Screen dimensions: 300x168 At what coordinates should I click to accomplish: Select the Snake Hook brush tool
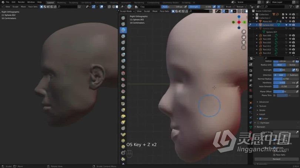tap(123, 122)
